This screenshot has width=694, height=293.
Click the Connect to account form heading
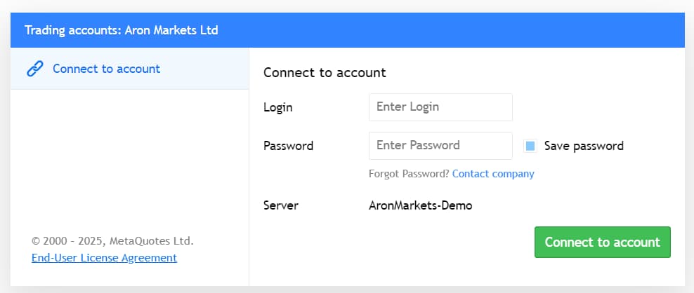[x=325, y=72]
